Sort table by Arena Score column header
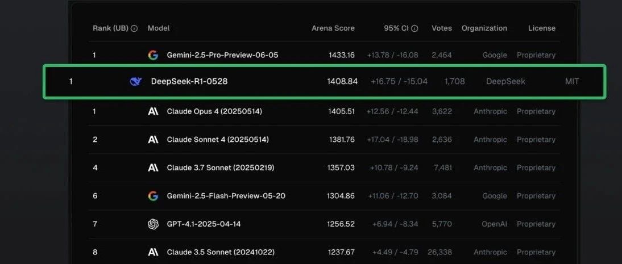622x264 pixels. (x=333, y=28)
